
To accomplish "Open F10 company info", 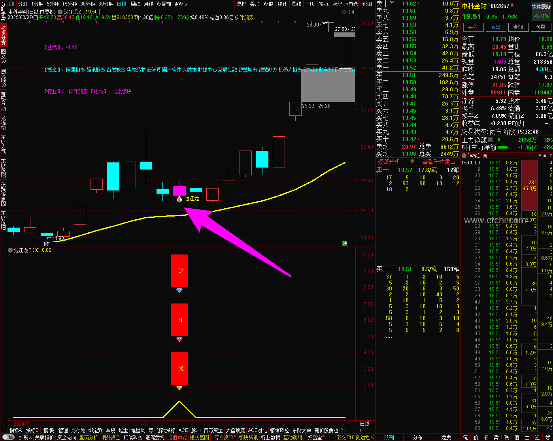I will [x=310, y=4].
